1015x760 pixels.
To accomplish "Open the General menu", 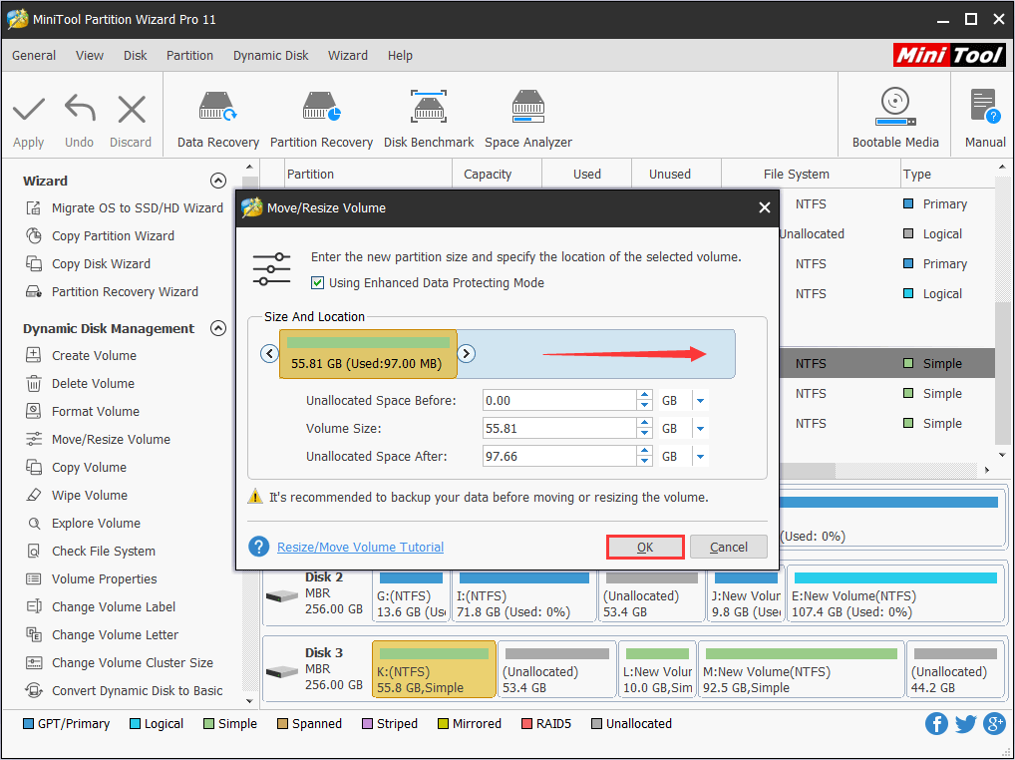I will (34, 56).
